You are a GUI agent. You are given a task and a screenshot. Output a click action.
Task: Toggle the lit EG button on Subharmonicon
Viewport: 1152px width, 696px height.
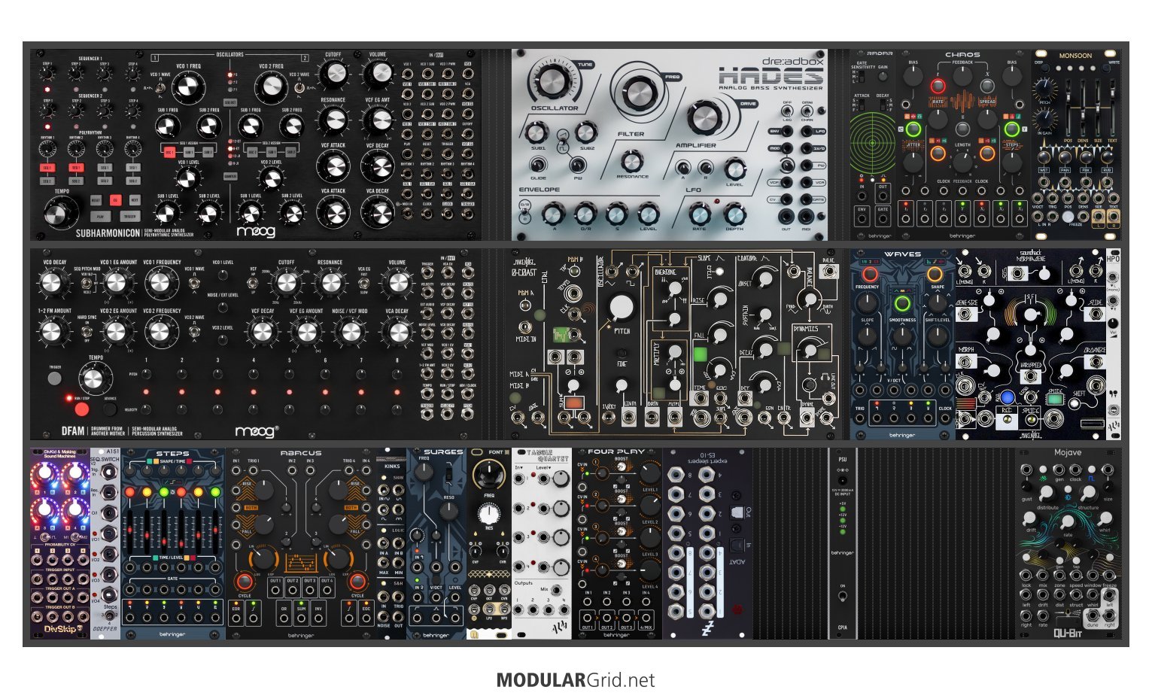[x=116, y=200]
